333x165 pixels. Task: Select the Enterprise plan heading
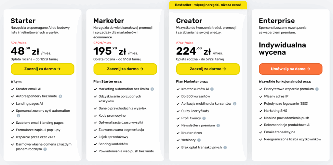click(x=277, y=21)
